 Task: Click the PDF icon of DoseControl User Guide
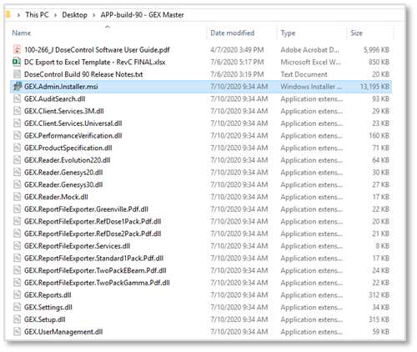17,49
